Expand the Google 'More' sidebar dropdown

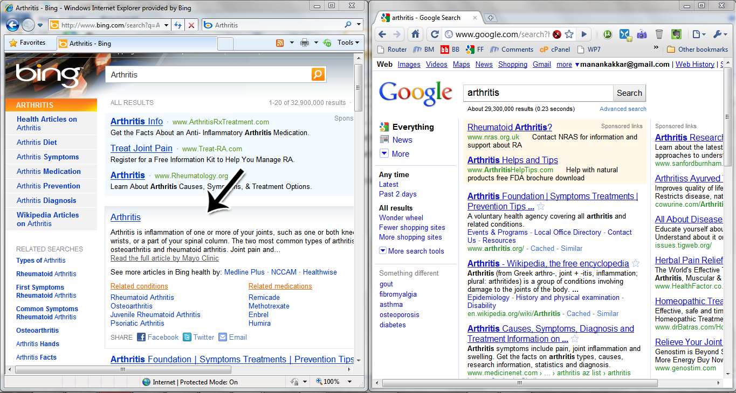(384, 153)
